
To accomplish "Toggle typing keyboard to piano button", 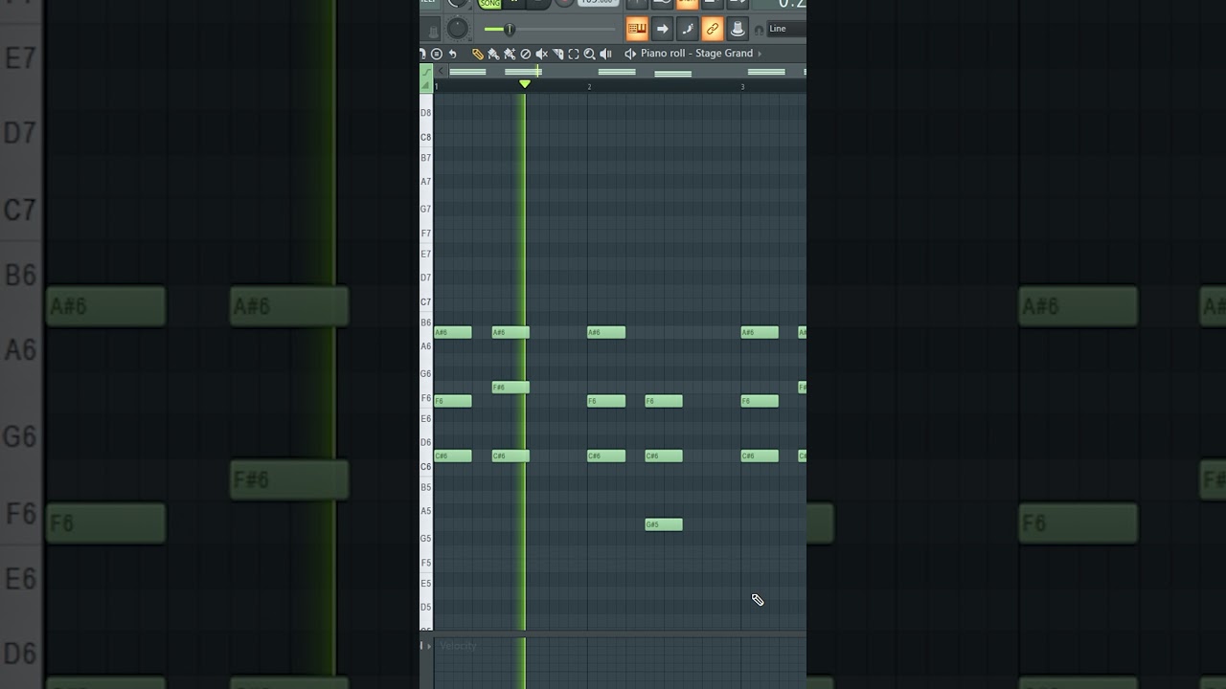I will (x=637, y=29).
